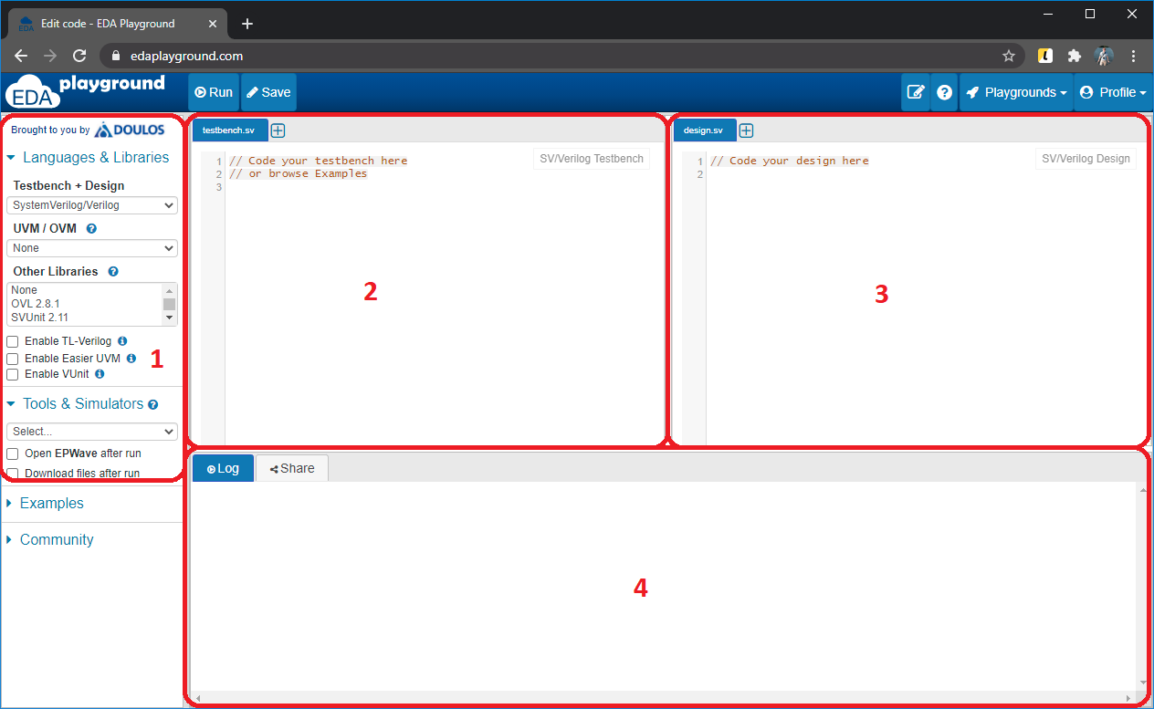This screenshot has height=709, width=1154.
Task: Open the Playgrounds dropdown menu
Action: tap(1016, 92)
